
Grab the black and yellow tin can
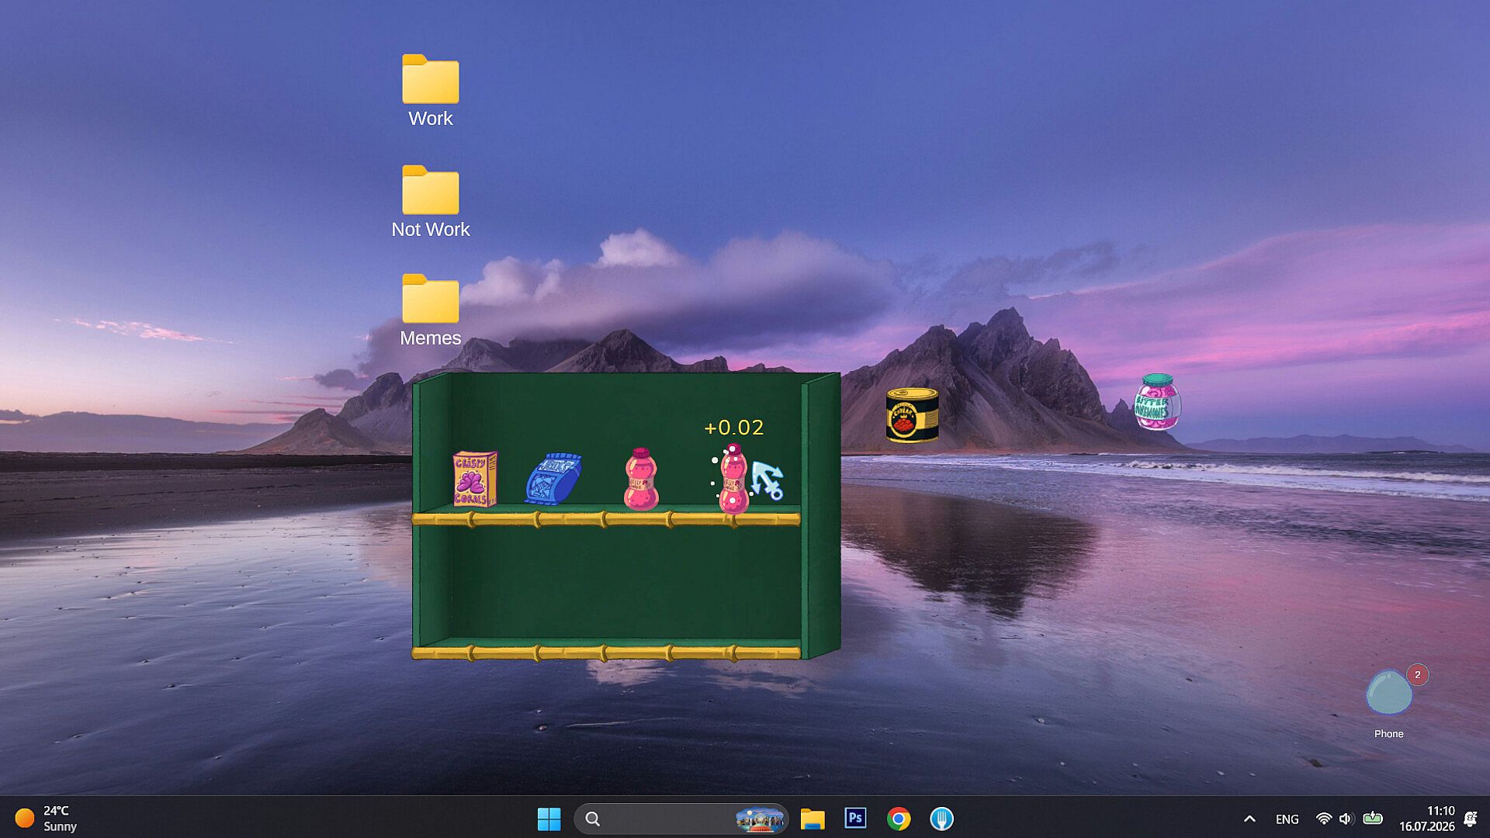[913, 415]
